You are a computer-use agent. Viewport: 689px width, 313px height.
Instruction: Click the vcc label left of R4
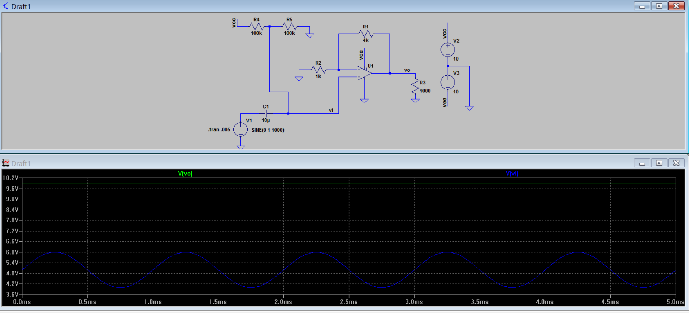(234, 23)
